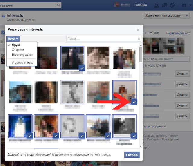Open privacy shortcuts lock icon

(x=182, y=5)
